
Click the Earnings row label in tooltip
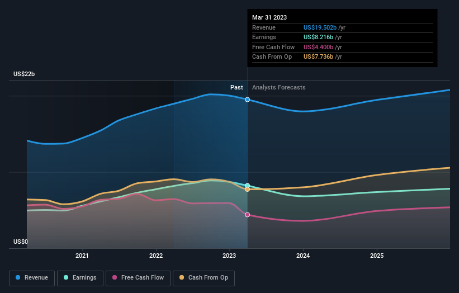tap(264, 37)
